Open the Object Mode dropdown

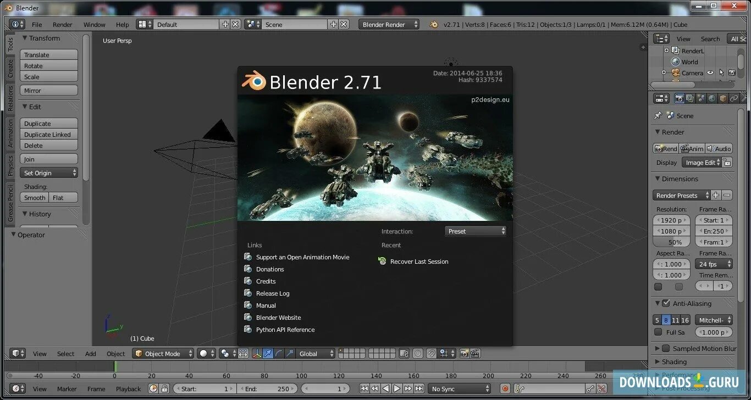pyautogui.click(x=163, y=353)
